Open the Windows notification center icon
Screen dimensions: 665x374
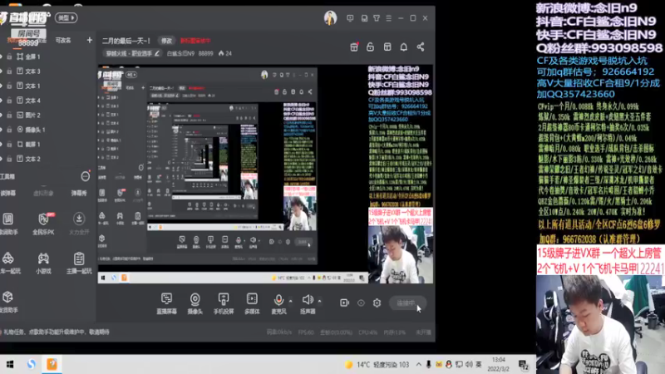click(x=524, y=365)
